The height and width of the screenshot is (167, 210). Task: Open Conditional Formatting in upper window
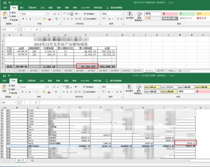coord(130,16)
